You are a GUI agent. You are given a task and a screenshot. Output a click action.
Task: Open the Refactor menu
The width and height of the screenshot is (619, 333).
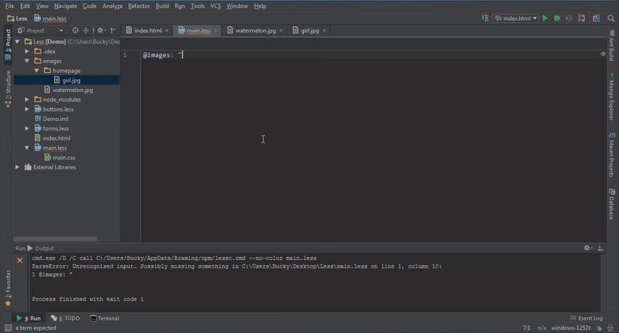pos(139,6)
